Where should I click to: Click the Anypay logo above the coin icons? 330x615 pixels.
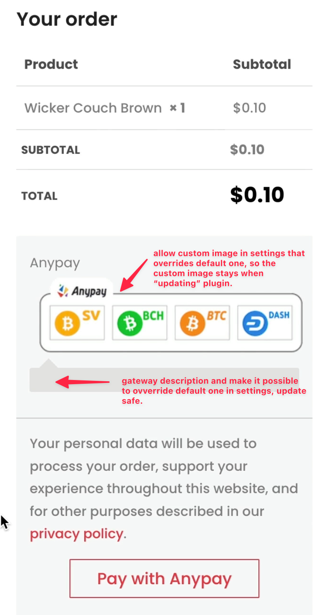point(82,290)
